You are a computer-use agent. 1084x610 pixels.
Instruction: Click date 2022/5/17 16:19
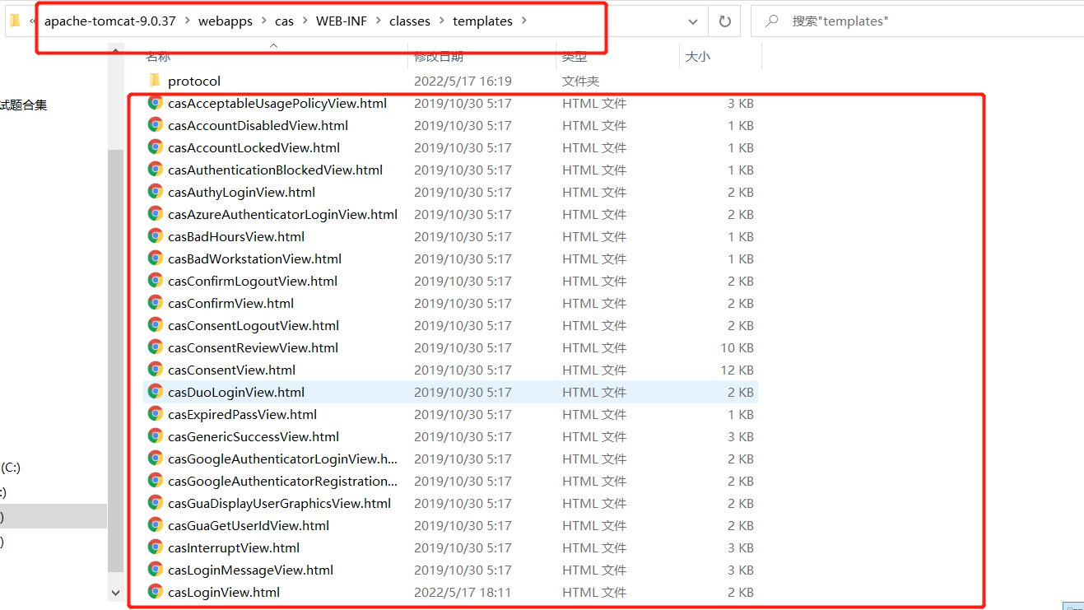pos(463,81)
